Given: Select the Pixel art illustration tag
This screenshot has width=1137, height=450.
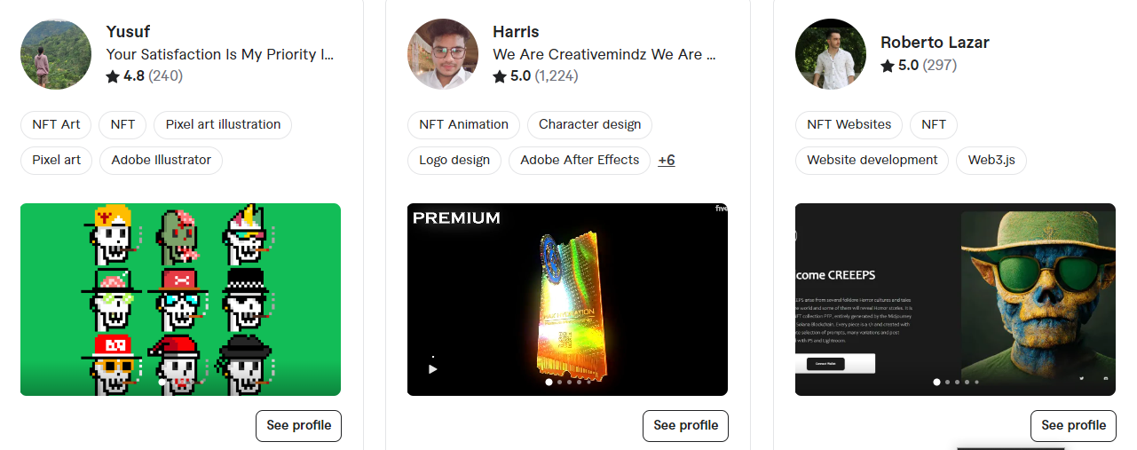Looking at the screenshot, I should pyautogui.click(x=223, y=124).
